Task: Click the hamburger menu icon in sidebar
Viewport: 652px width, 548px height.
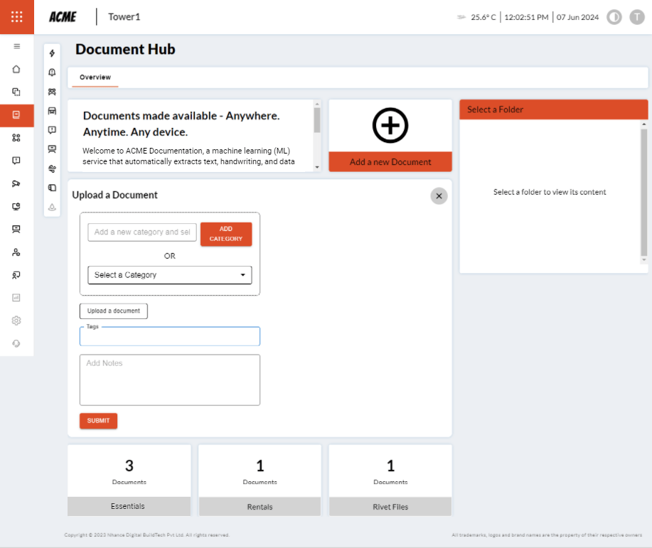Action: (16, 46)
